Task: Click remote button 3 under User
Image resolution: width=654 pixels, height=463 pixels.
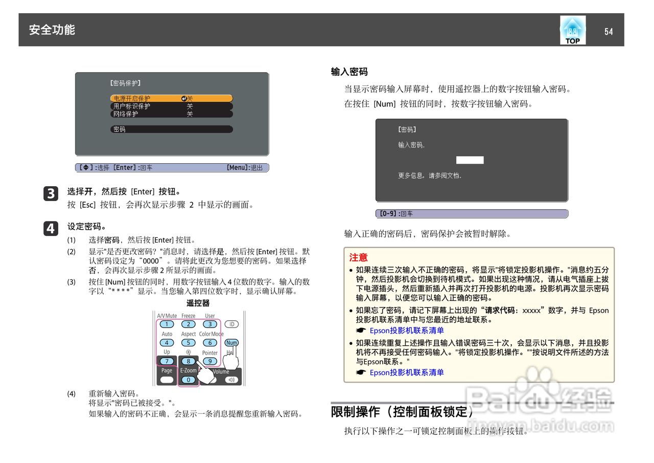Action: (210, 324)
